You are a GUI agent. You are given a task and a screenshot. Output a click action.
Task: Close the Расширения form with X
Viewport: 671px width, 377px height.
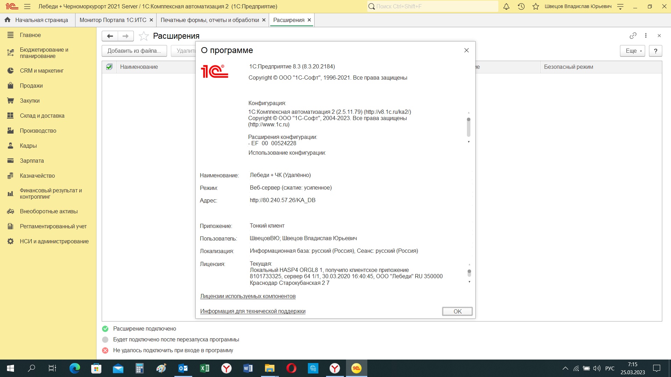point(659,36)
